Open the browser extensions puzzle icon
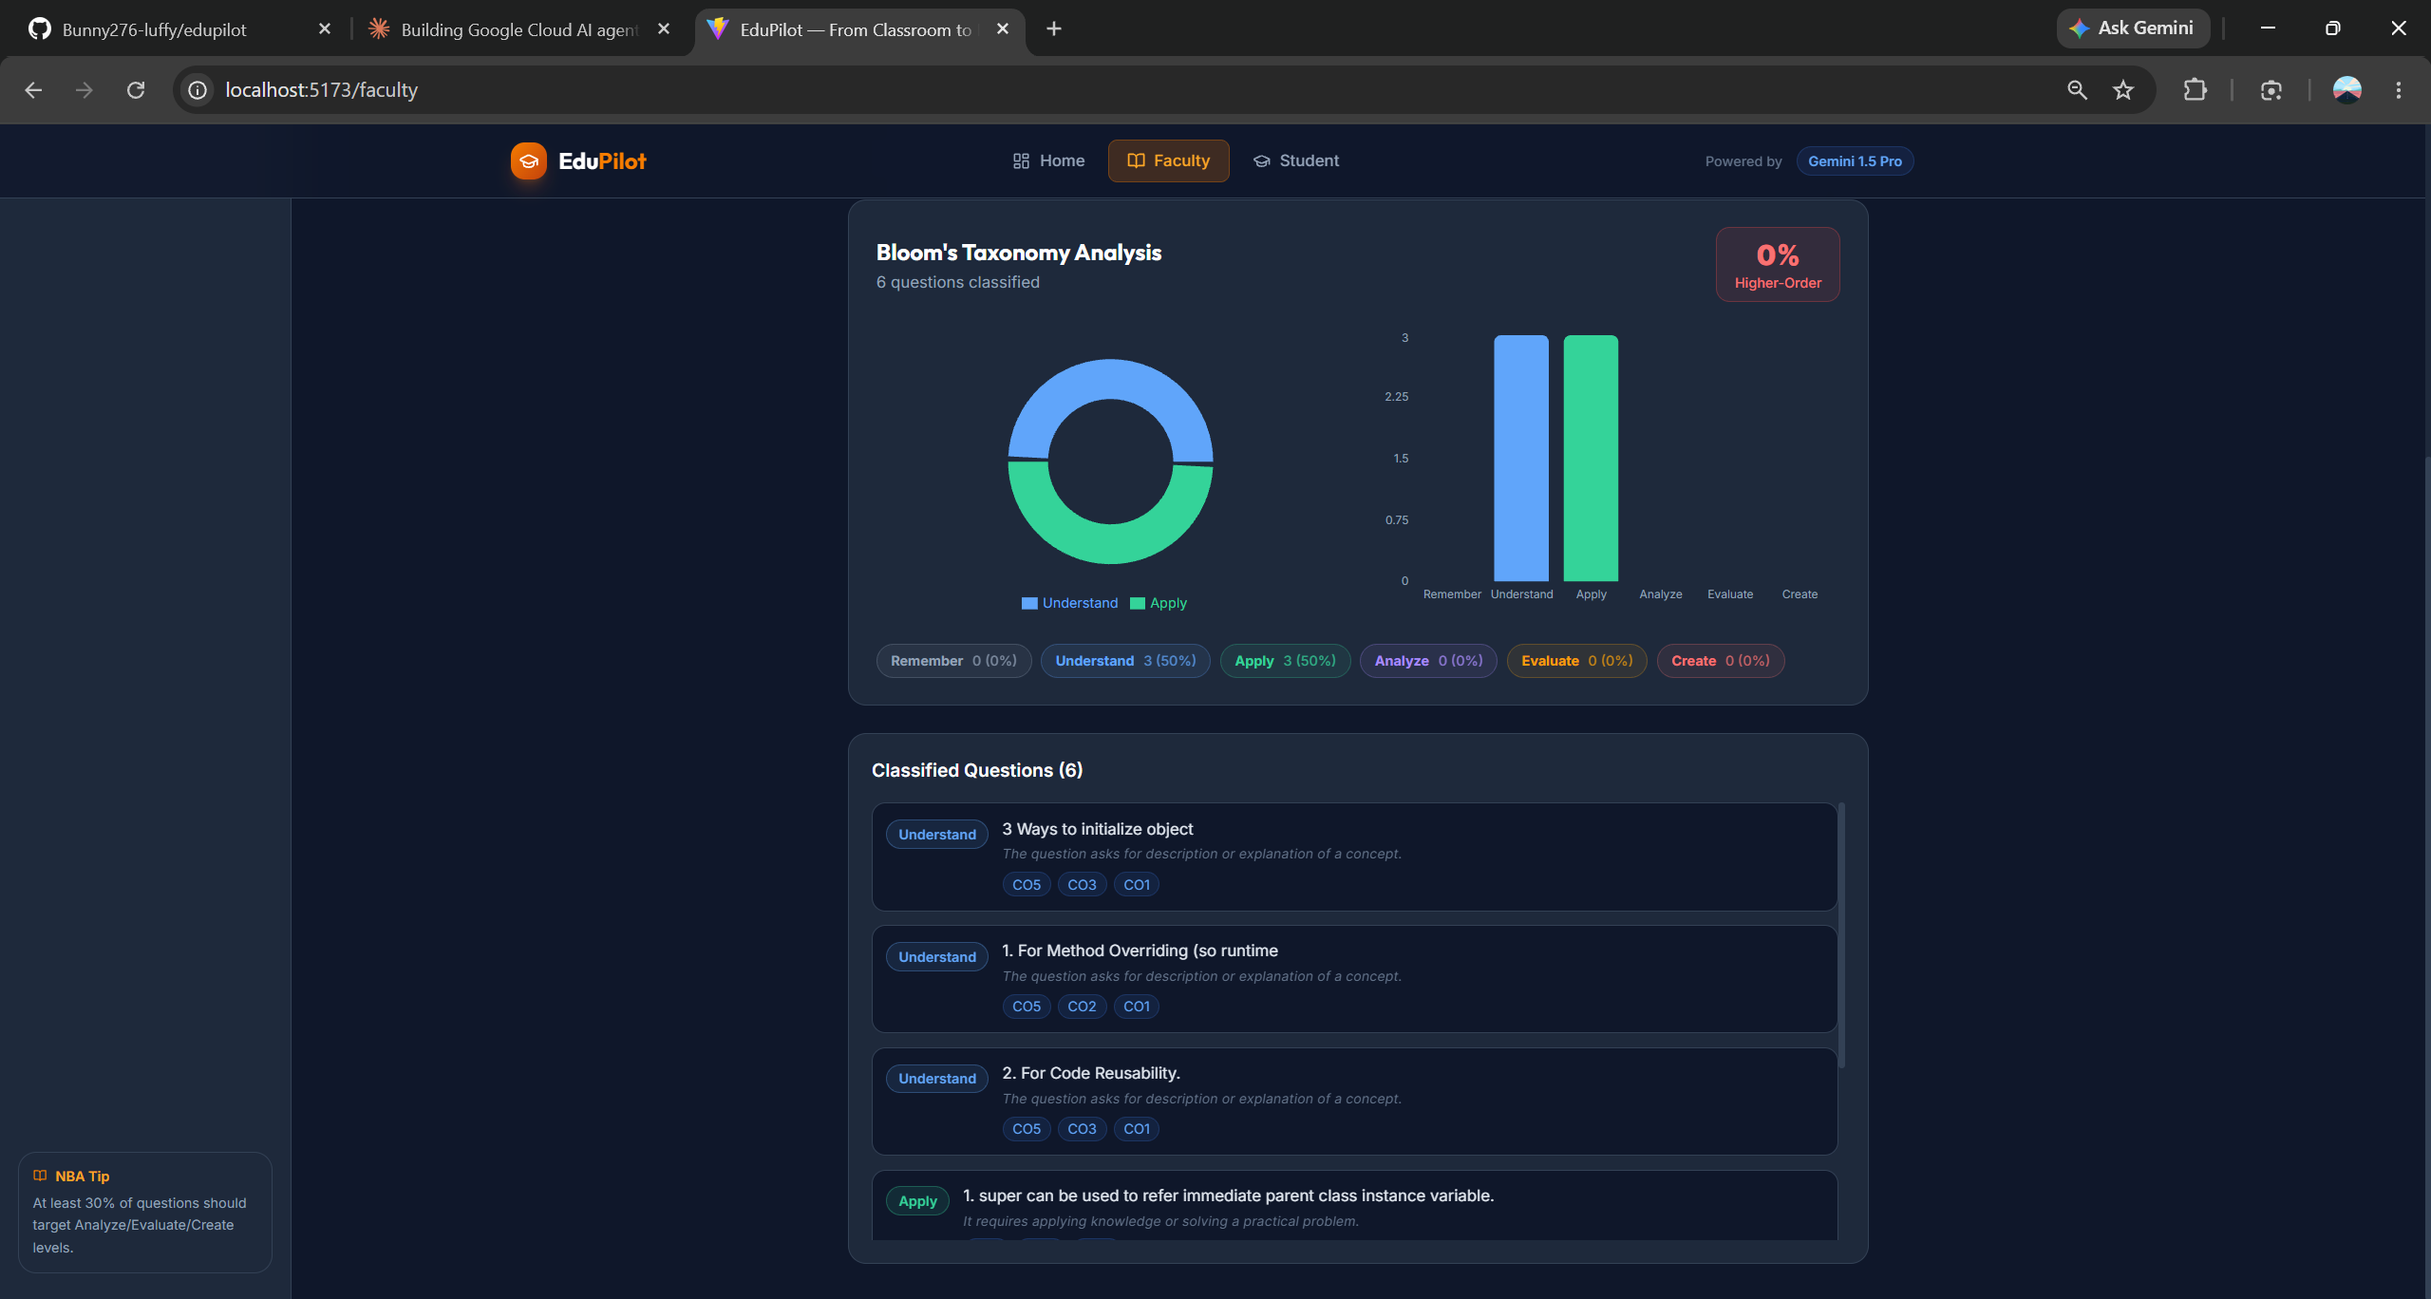 pos(2195,90)
